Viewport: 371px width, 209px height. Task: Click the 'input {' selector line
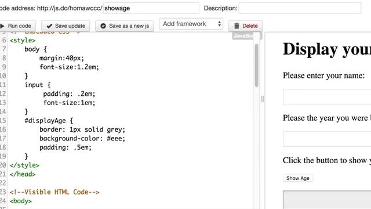coord(38,85)
